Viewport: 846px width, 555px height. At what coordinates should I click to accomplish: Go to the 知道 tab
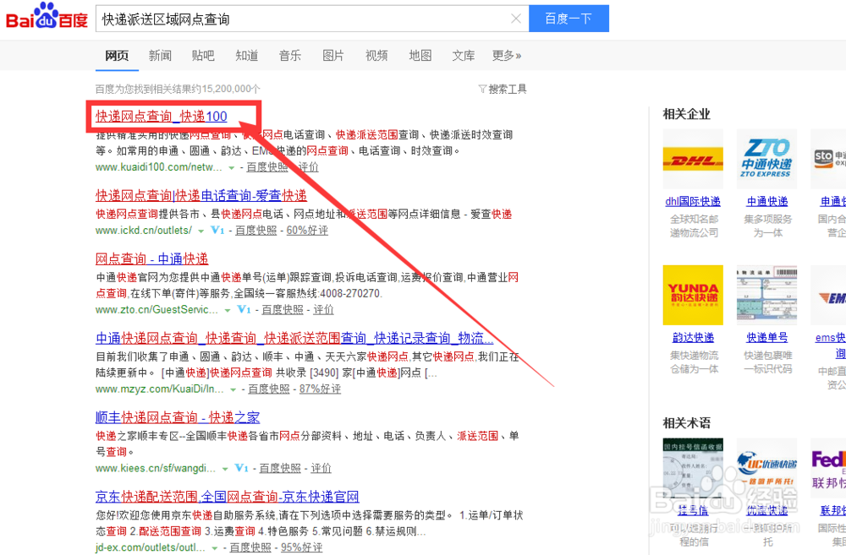click(x=246, y=56)
